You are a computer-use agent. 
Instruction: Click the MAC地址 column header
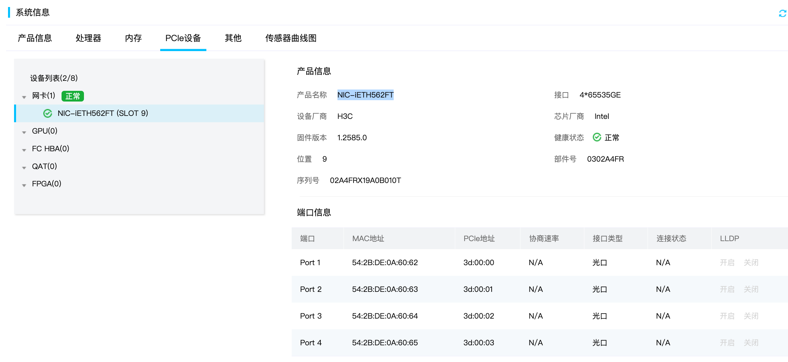[368, 238]
